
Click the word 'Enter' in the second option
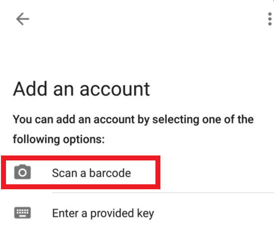coord(65,213)
